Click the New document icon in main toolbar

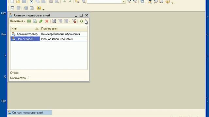point(12,1)
